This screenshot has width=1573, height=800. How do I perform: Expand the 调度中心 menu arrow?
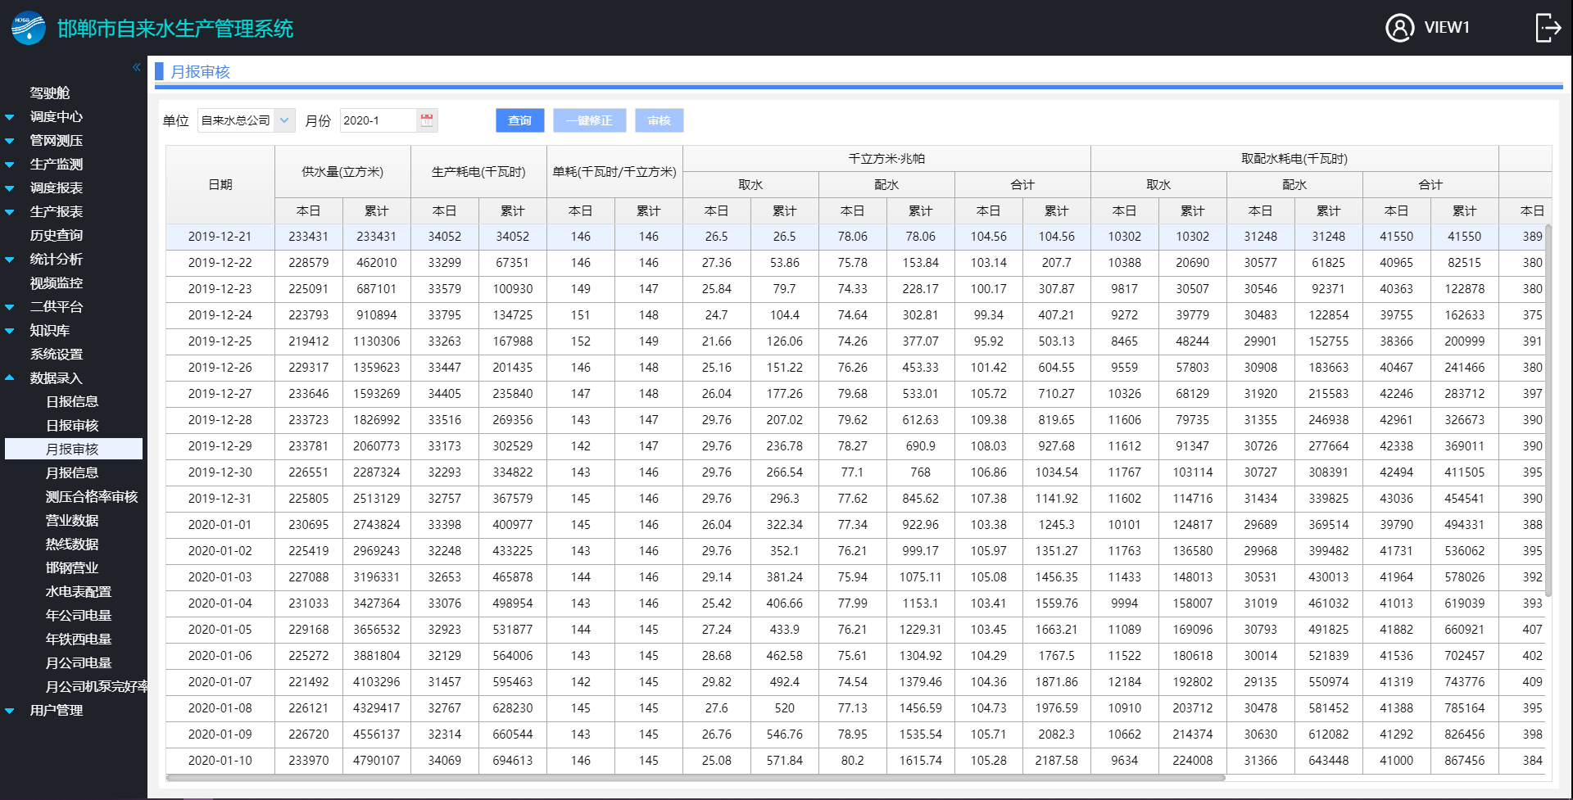click(10, 117)
